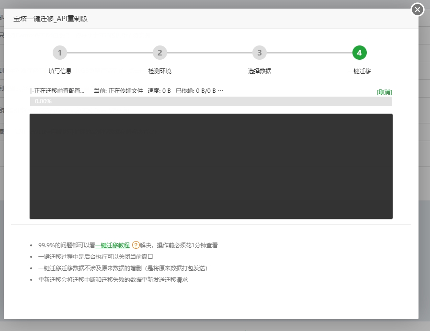Click the 填写信息 step label

point(60,71)
